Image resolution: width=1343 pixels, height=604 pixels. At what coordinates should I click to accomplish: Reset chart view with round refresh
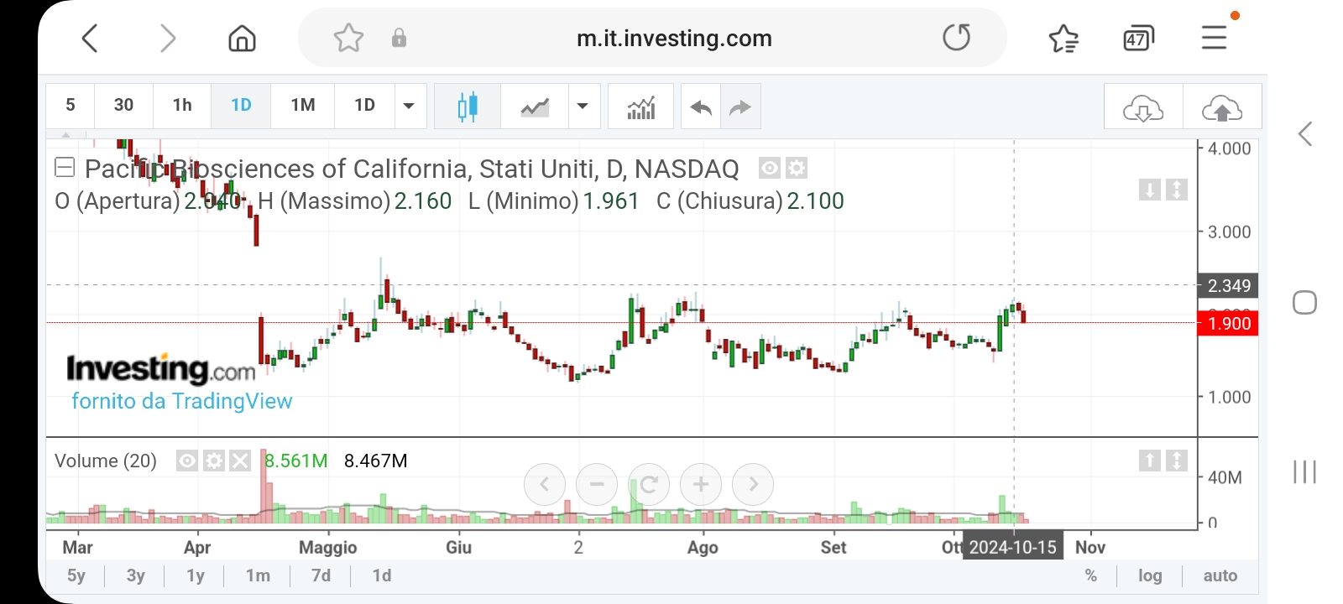point(649,484)
